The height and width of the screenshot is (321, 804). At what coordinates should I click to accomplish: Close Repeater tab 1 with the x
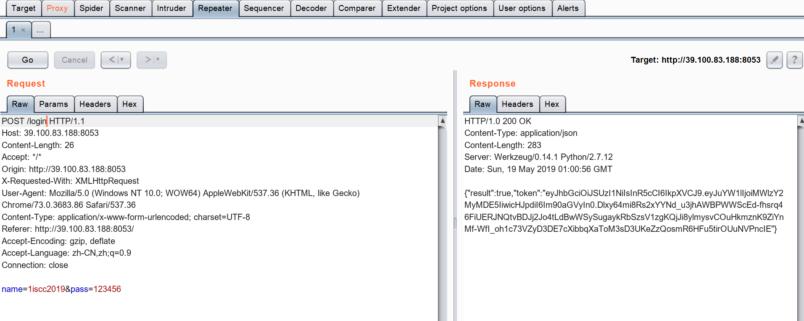[23, 30]
